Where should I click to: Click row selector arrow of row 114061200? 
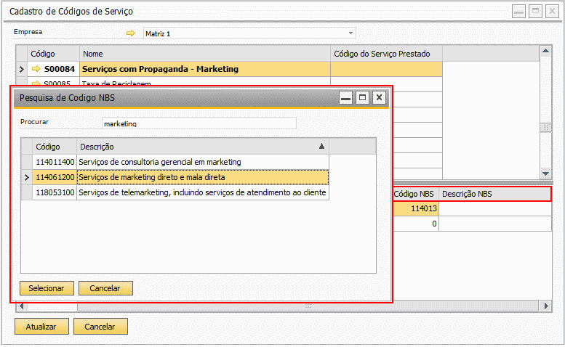(x=27, y=177)
